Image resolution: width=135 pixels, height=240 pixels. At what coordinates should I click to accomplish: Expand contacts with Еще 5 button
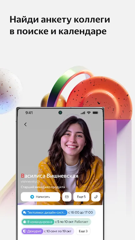[81, 197]
